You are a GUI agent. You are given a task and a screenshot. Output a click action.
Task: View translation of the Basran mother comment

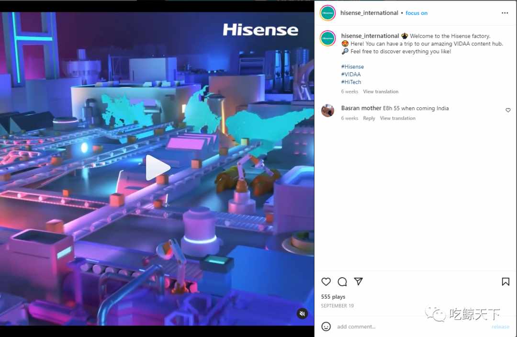click(x=398, y=118)
